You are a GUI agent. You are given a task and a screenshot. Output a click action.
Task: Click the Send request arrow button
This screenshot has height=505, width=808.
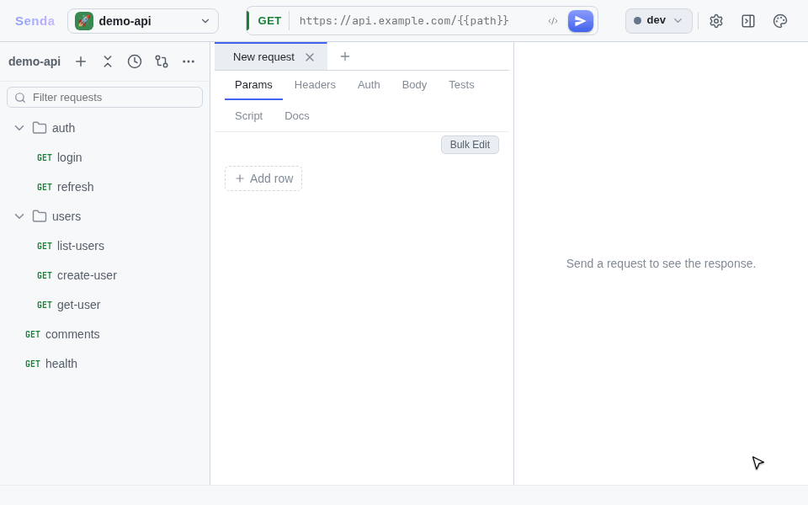[x=580, y=21]
